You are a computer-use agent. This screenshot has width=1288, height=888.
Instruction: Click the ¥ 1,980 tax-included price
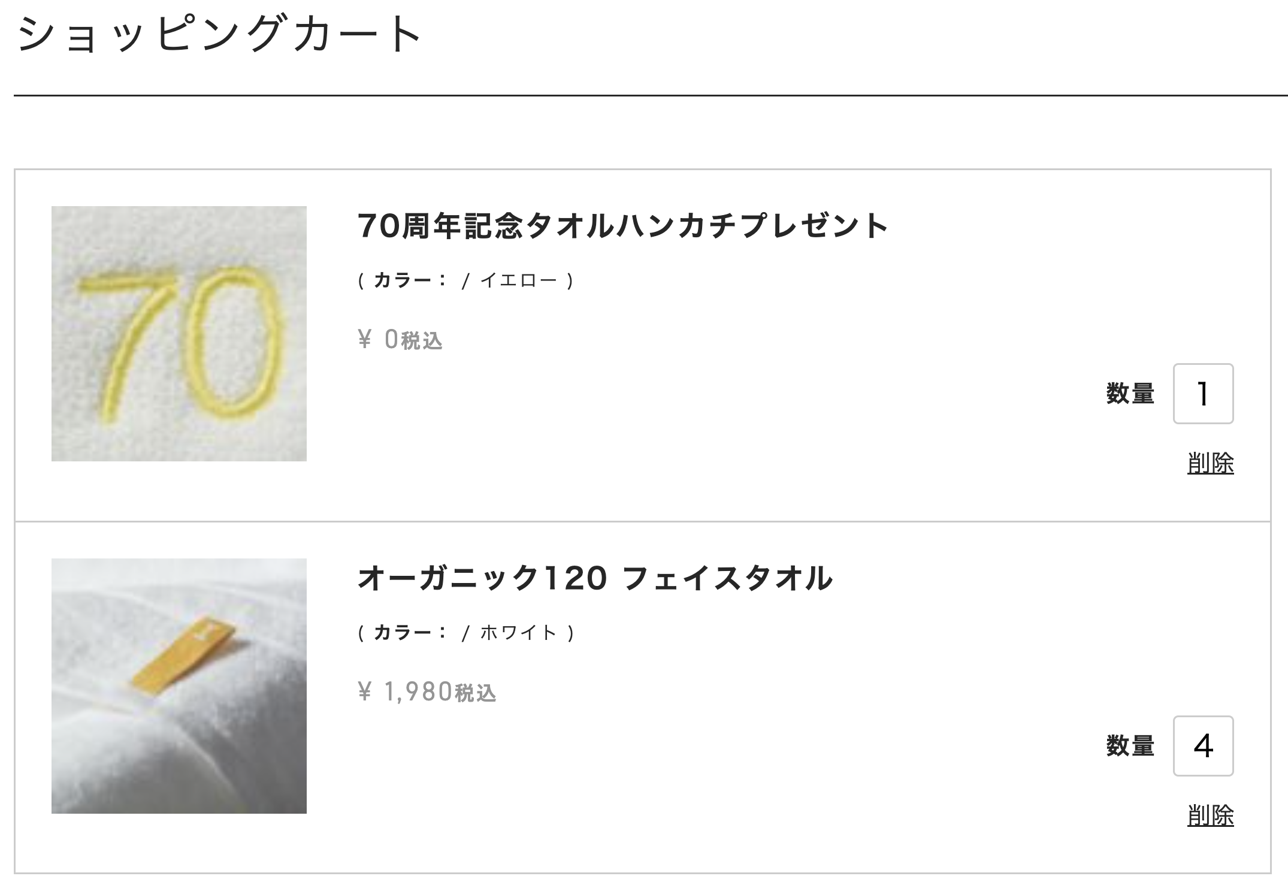[427, 692]
